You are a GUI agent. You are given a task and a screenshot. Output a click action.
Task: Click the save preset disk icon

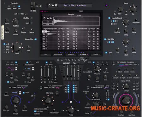click(x=56, y=5)
